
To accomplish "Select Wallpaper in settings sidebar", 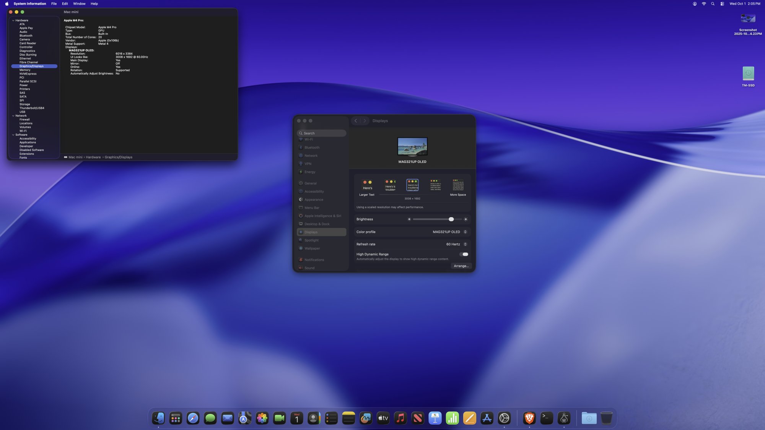I will coord(312,248).
